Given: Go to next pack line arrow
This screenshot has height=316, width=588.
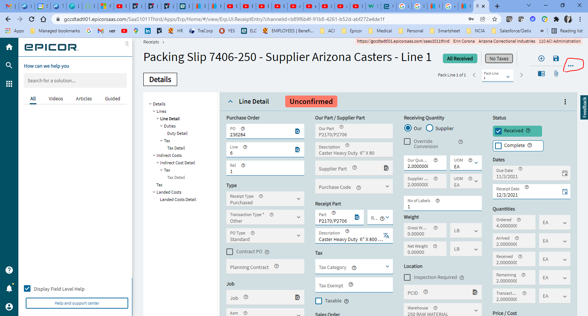Looking at the screenshot, I should pyautogui.click(x=521, y=75).
